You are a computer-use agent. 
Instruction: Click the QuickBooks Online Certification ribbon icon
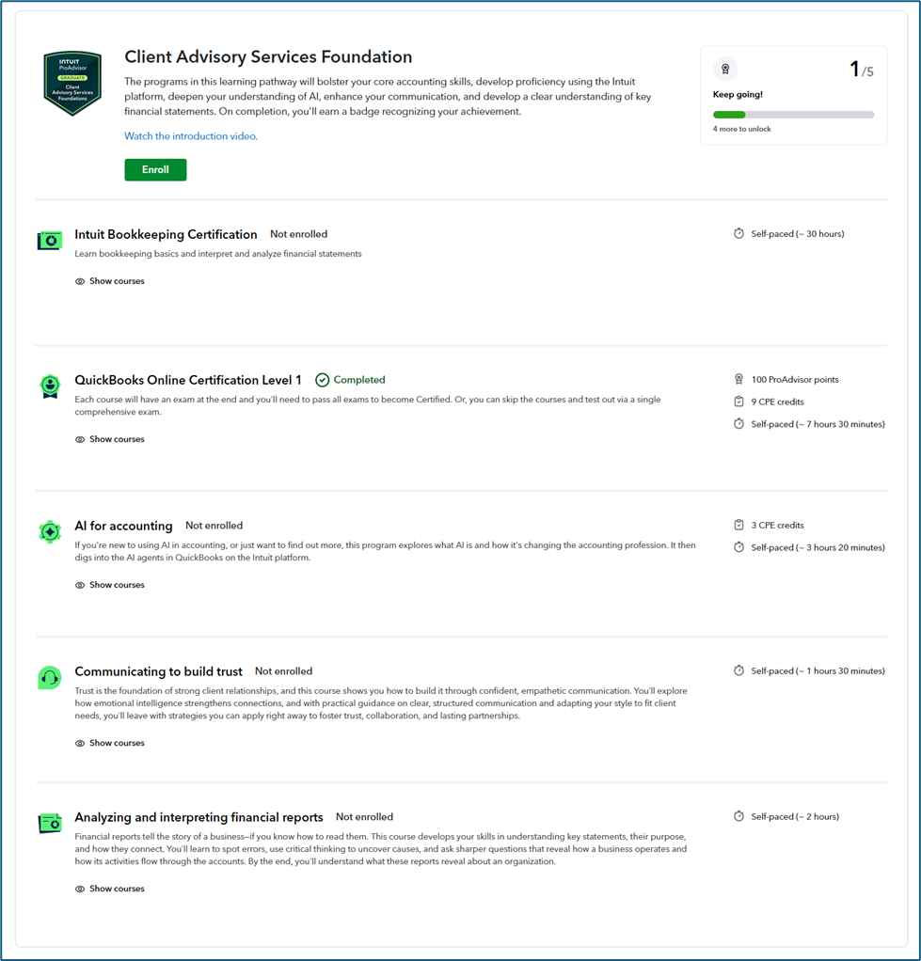click(50, 386)
